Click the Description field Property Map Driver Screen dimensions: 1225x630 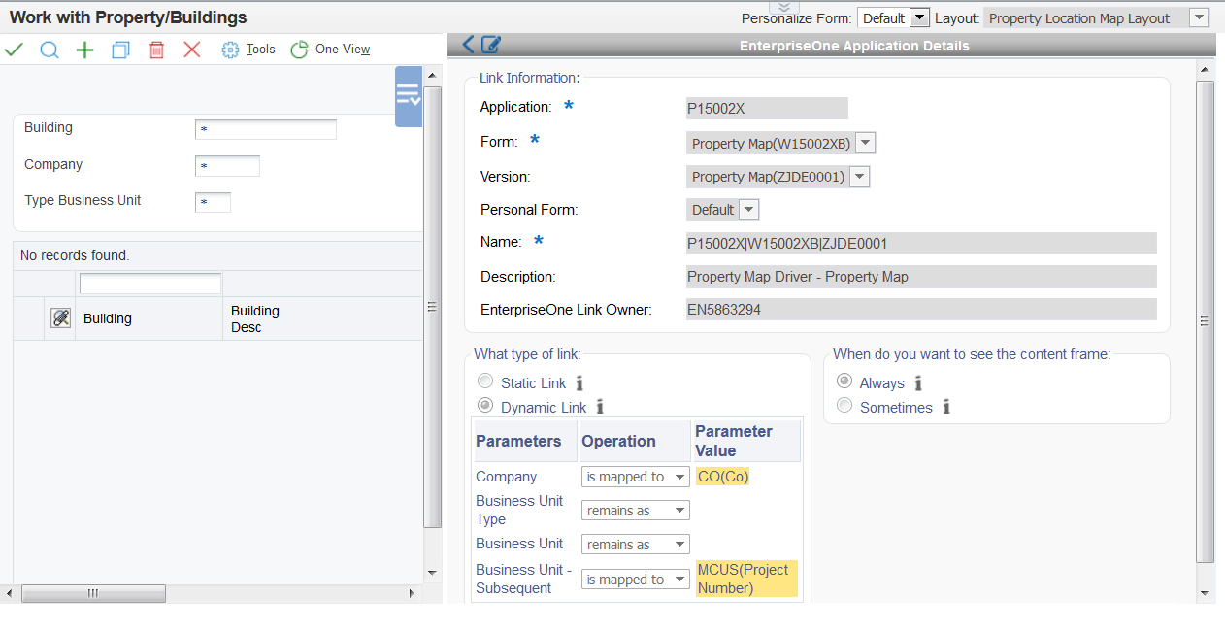[921, 277]
